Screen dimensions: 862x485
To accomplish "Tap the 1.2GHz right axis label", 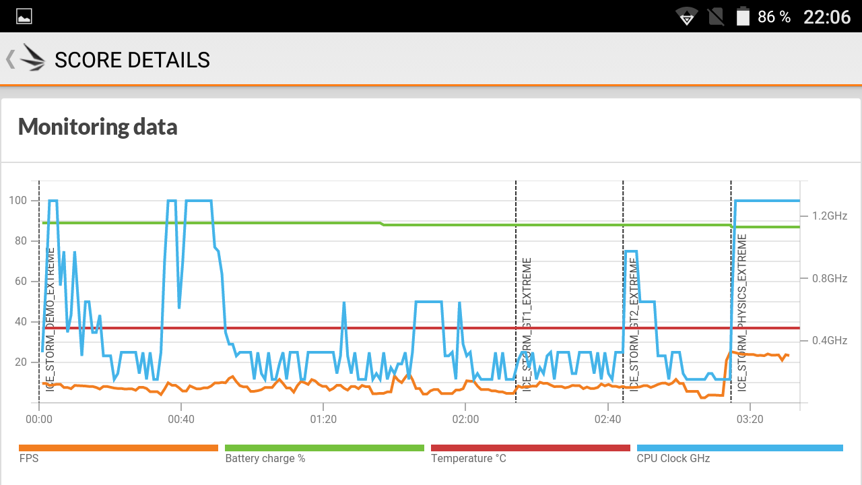I will [x=830, y=216].
